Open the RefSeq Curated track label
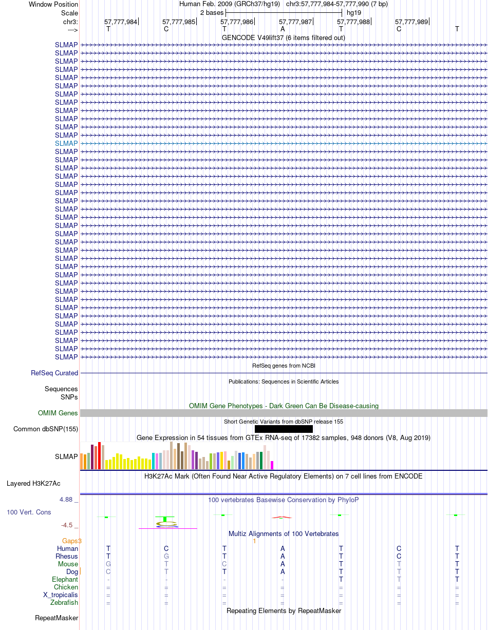The width and height of the screenshot is (488, 630). point(54,373)
